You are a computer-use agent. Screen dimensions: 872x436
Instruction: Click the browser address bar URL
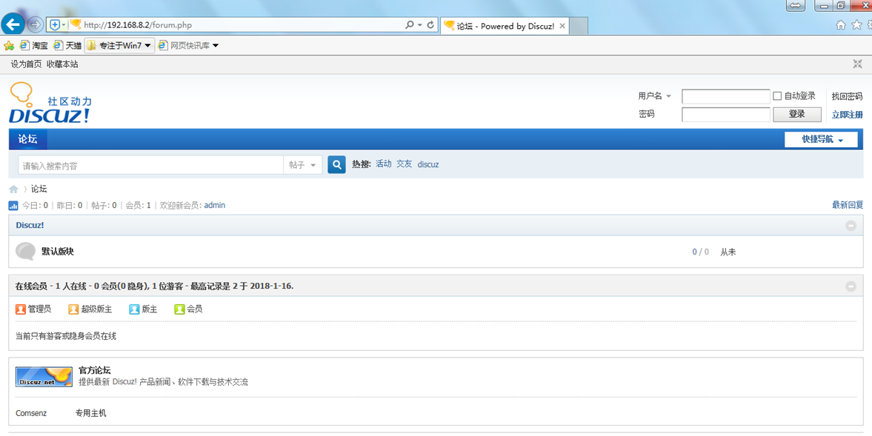tap(138, 26)
